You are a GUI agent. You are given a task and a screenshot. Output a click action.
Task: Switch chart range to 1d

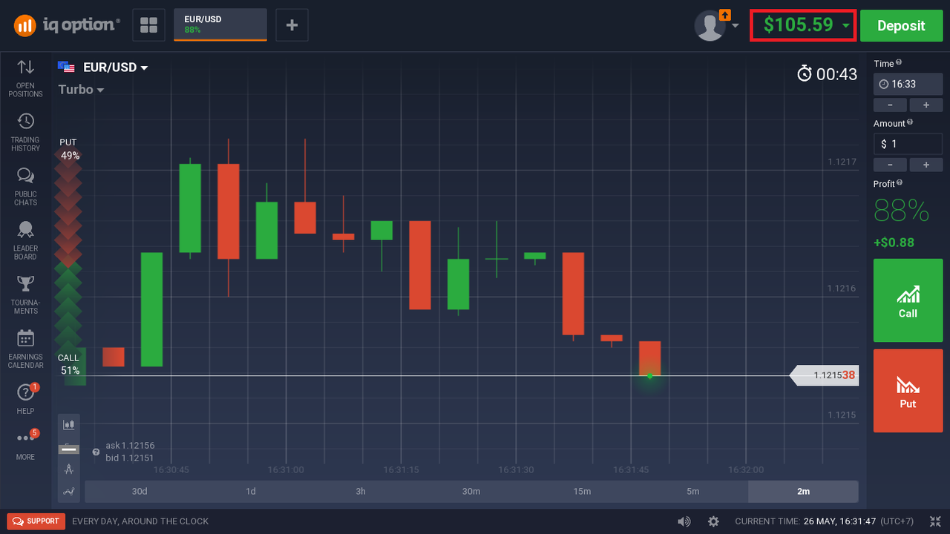(250, 491)
